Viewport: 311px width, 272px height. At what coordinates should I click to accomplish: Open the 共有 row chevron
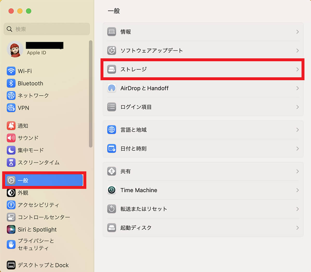(297, 171)
